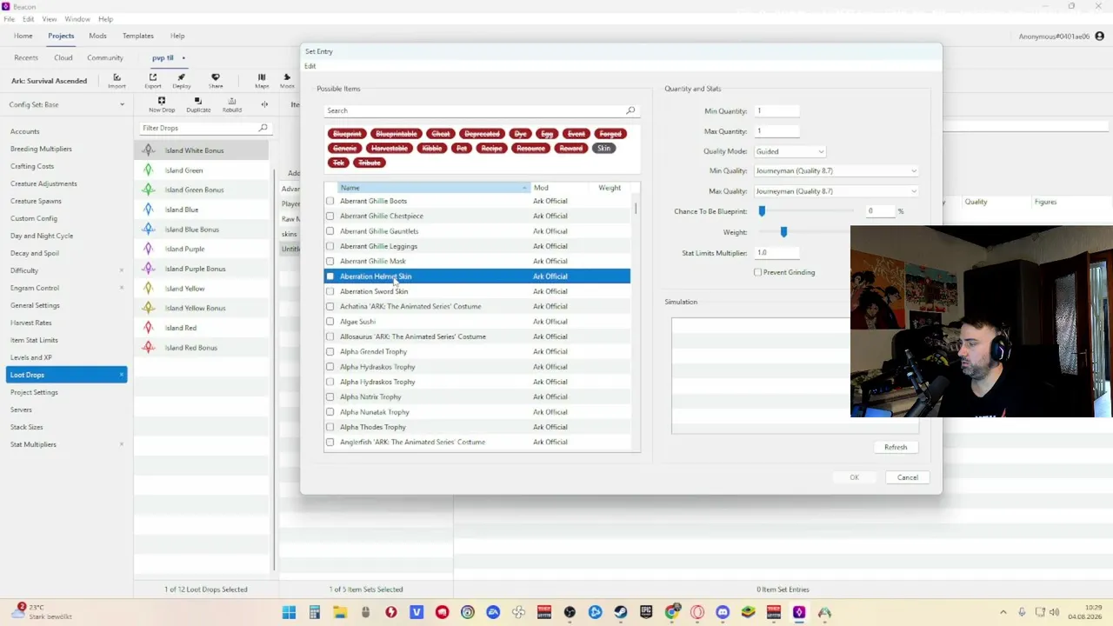Select the Island Green drop icon
This screenshot has height=626, width=1113.
click(x=148, y=170)
